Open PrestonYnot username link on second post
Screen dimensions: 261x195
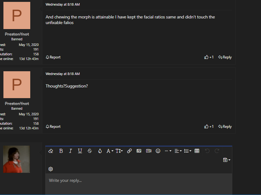click(17, 103)
